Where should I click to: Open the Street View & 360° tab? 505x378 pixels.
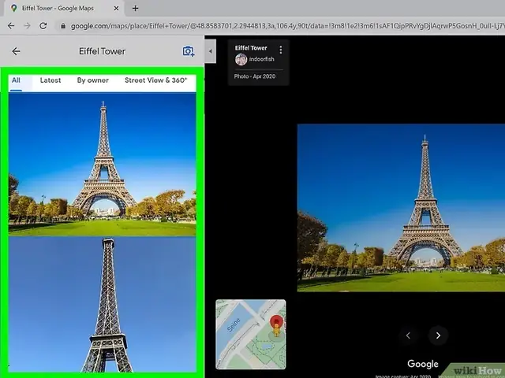coord(156,80)
